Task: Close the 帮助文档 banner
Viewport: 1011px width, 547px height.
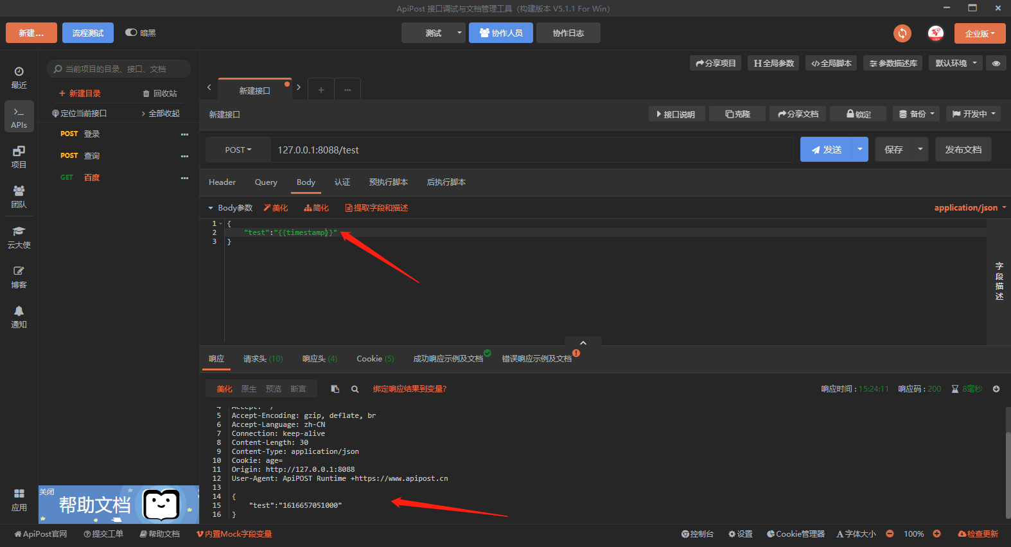Action: (x=47, y=492)
